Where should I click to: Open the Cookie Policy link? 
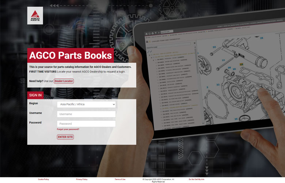pos(43,179)
